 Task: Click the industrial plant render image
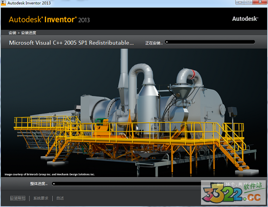click(134, 112)
